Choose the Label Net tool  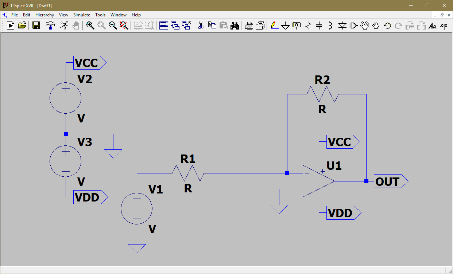click(297, 26)
